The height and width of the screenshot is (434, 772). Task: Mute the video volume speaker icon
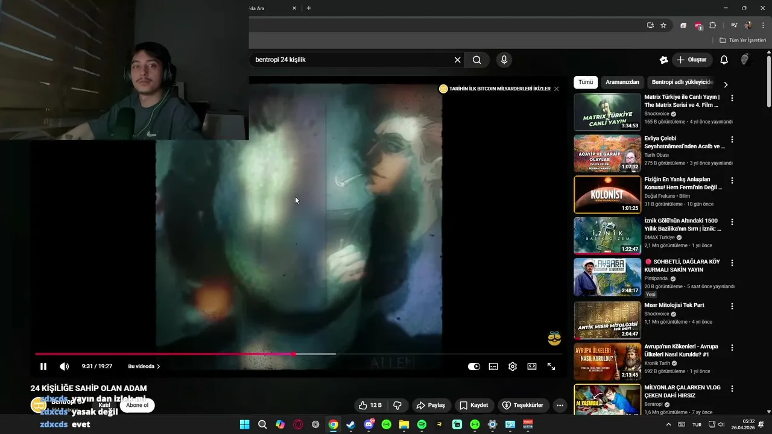coord(64,366)
